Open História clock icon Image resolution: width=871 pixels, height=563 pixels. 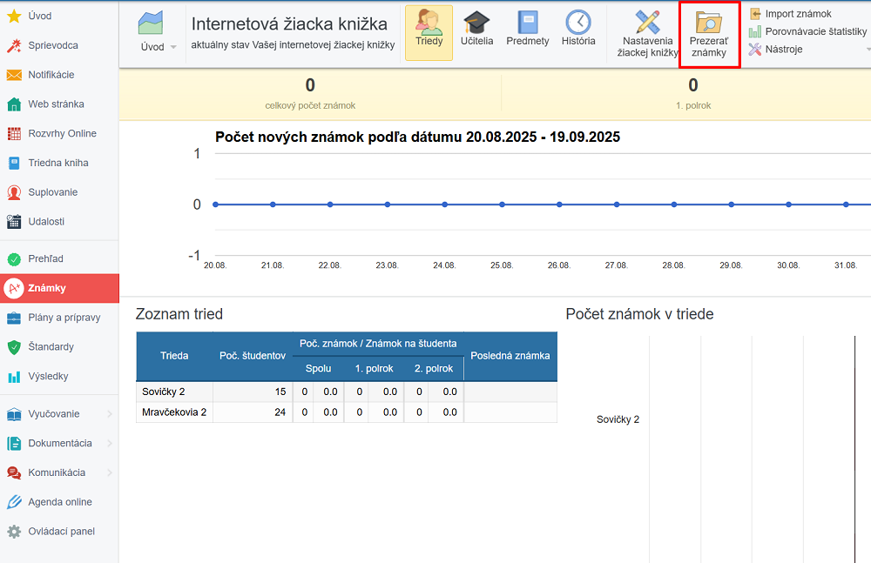pyautogui.click(x=578, y=32)
